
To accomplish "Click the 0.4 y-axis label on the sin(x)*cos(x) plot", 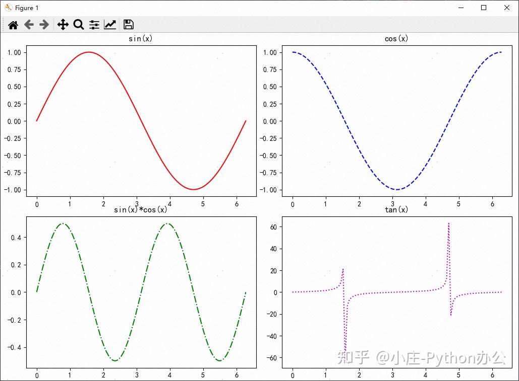I will coord(16,238).
